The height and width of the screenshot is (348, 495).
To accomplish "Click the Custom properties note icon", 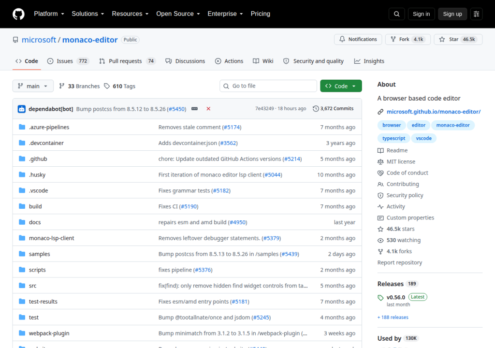I will (x=380, y=218).
